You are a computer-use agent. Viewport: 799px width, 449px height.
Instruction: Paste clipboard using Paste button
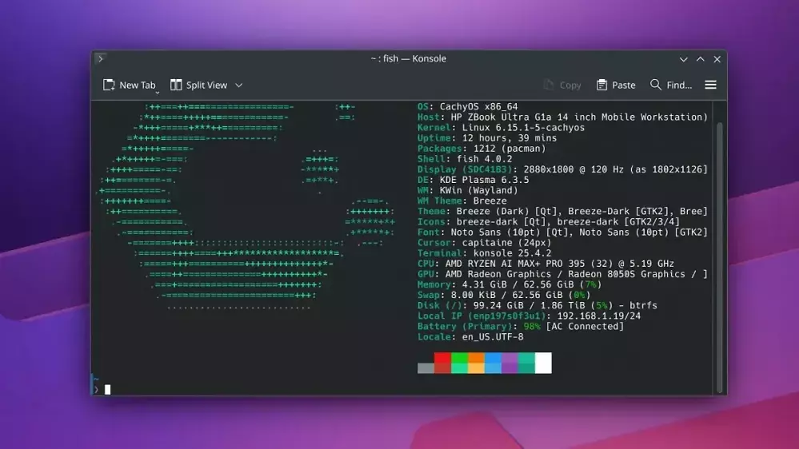pos(616,85)
